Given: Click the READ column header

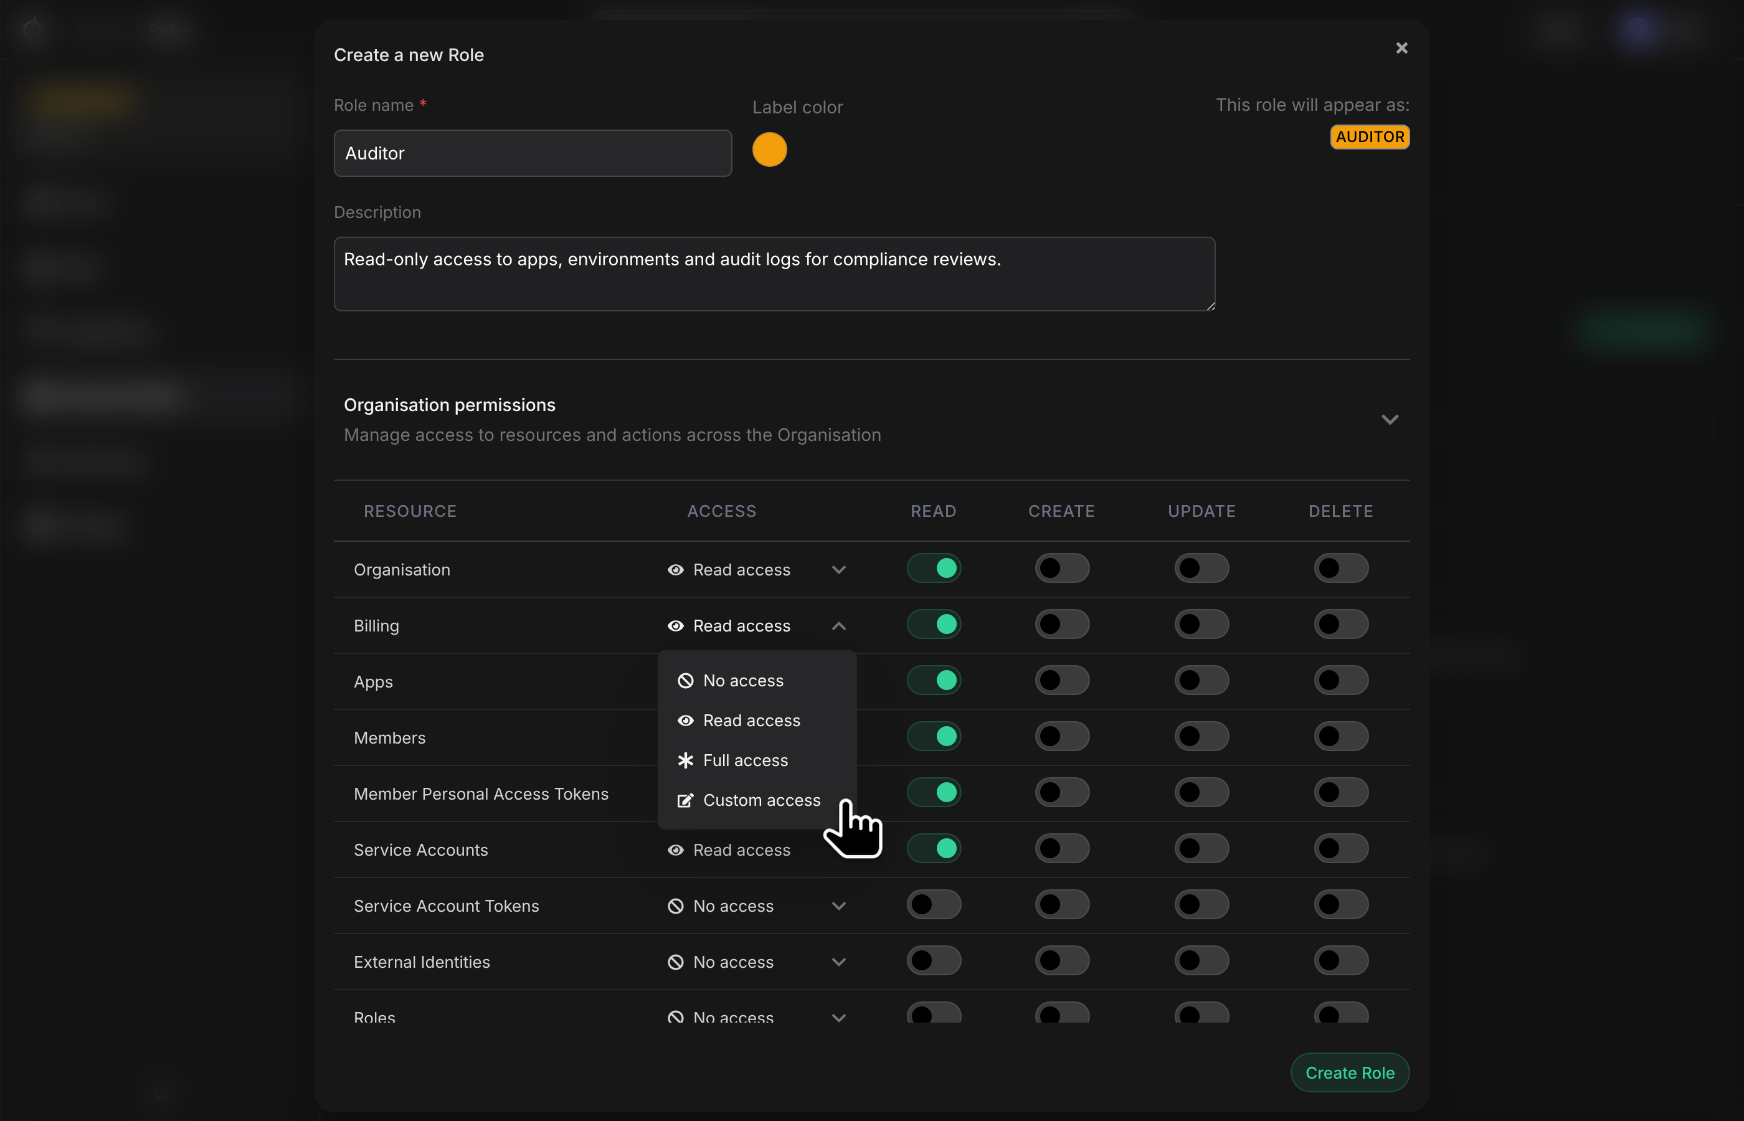Looking at the screenshot, I should [x=933, y=511].
